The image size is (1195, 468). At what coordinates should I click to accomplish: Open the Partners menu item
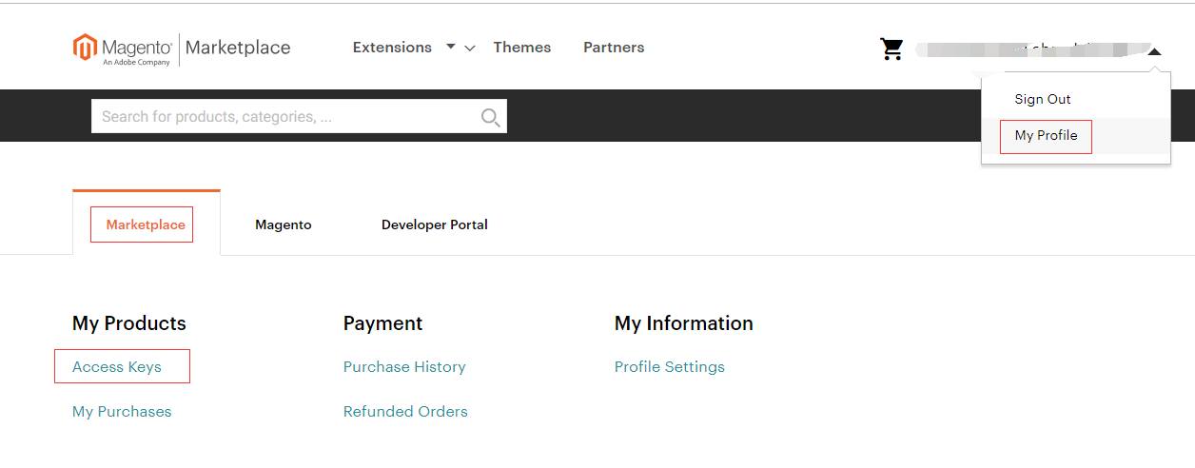614,48
